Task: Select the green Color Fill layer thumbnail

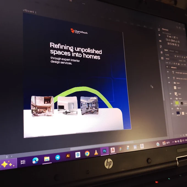Action: 177,103
